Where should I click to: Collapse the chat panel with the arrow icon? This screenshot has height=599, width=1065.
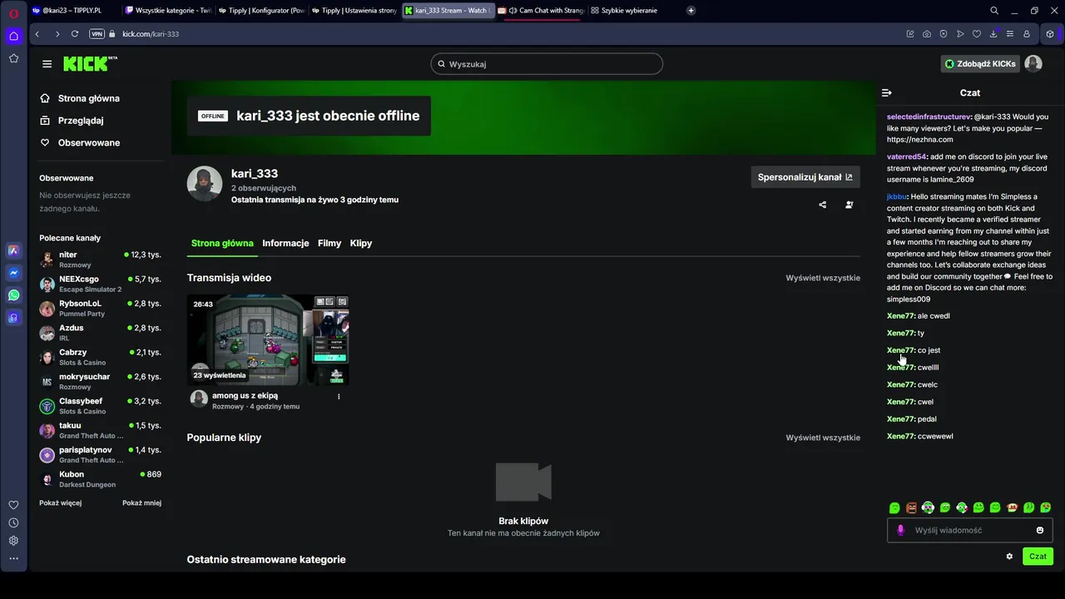click(x=887, y=93)
